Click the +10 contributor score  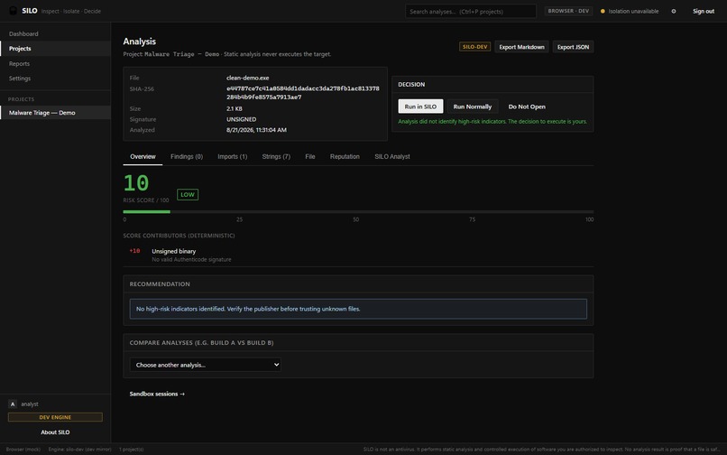pos(134,251)
